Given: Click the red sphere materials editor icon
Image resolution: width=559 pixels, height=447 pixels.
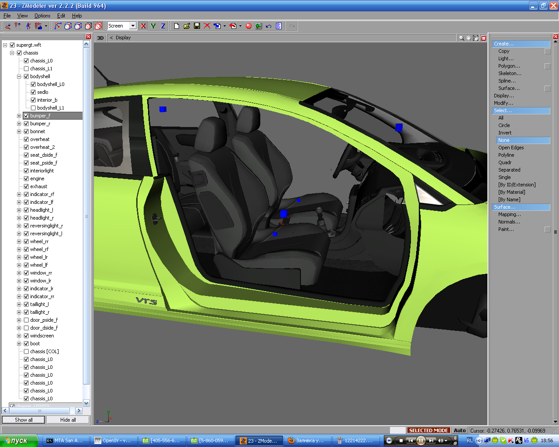Looking at the screenshot, I should 248,26.
